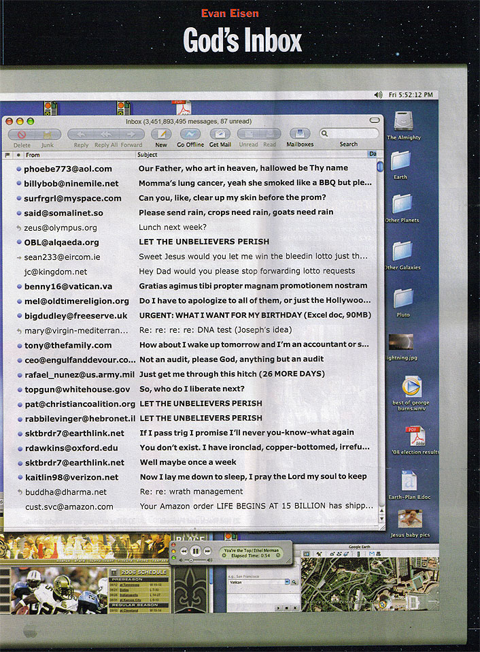Click the Forward arrow button

(131, 134)
